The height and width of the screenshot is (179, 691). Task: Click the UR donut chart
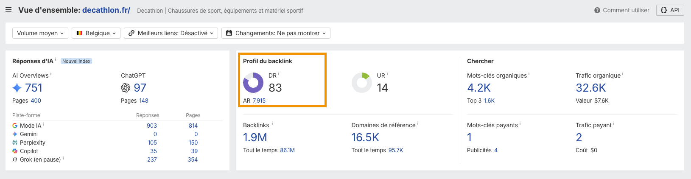click(x=362, y=82)
